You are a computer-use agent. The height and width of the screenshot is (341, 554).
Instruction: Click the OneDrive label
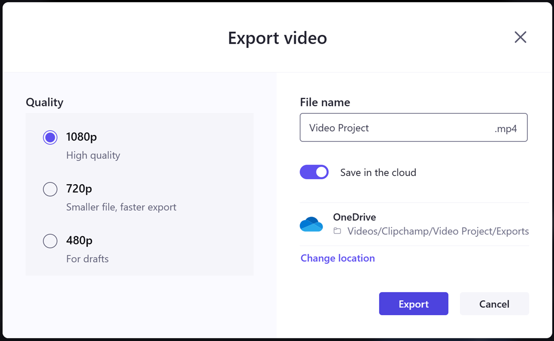355,217
